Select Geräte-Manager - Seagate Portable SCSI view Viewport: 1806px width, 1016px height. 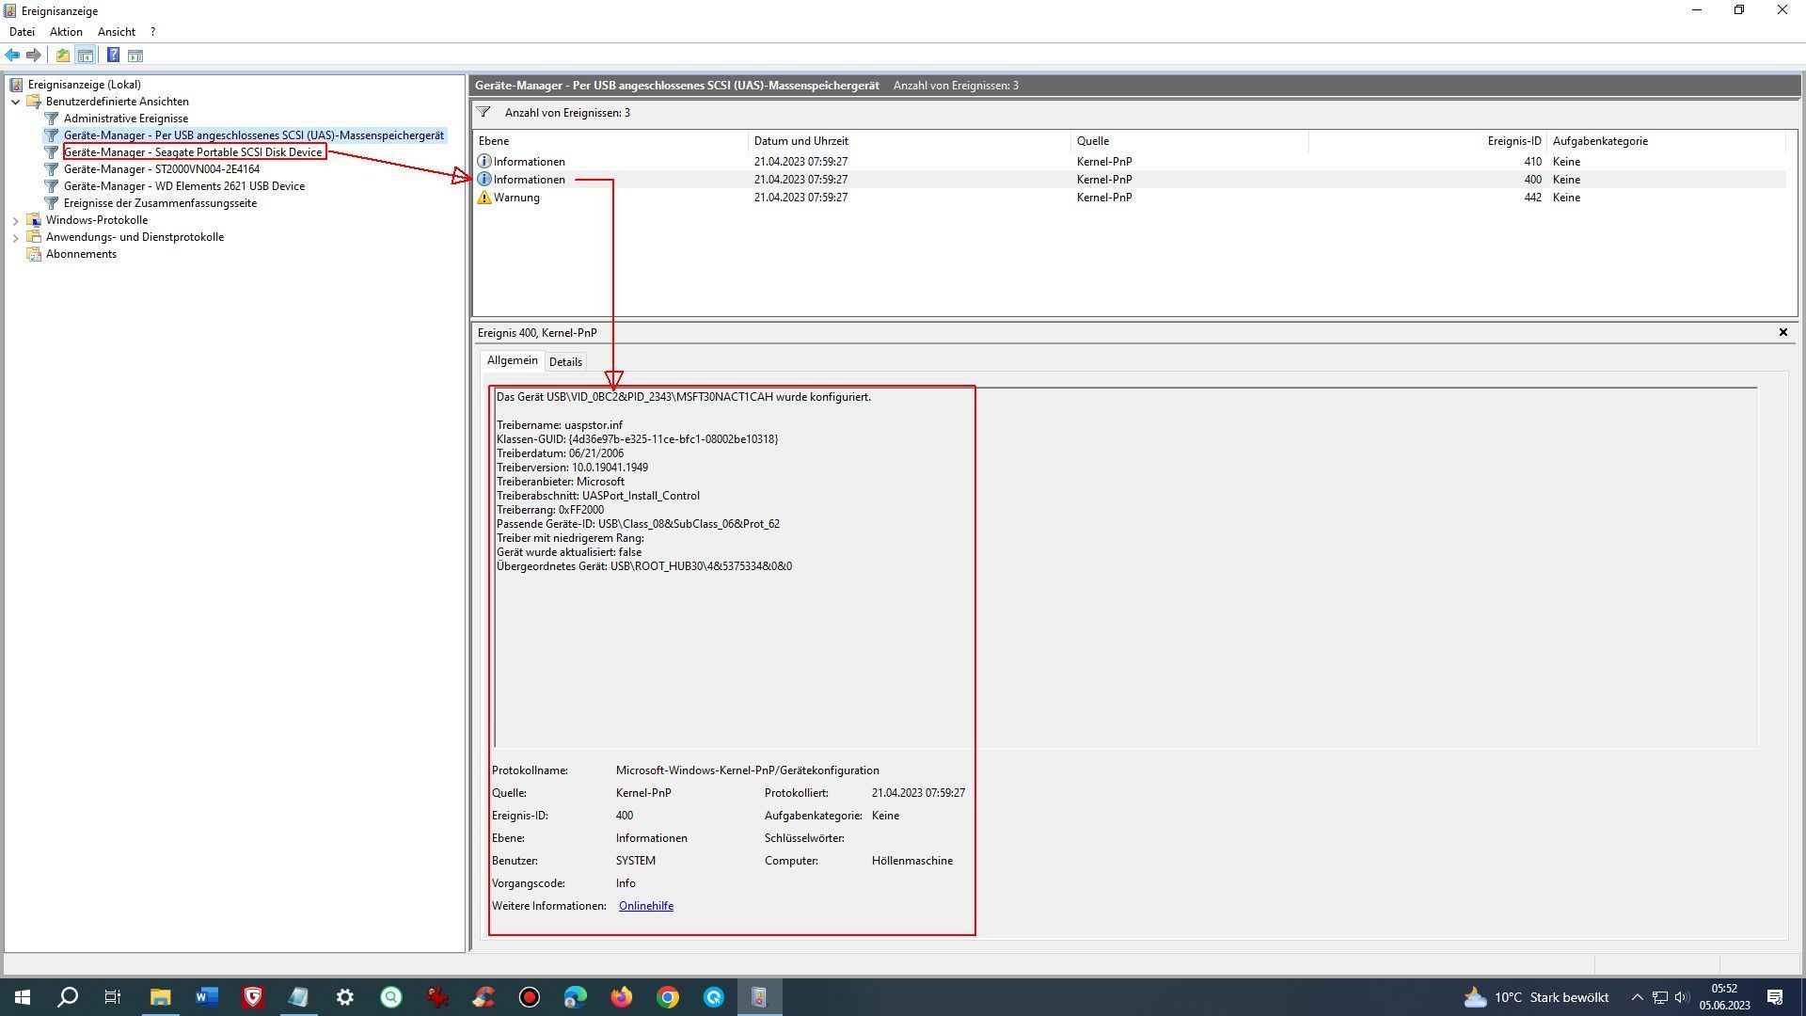click(193, 152)
